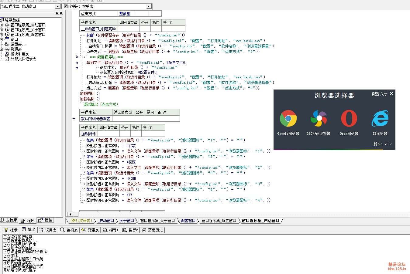Viewport: 410px width, 274px height.
Task: Click the red Opera browser icon
Action: click(349, 118)
